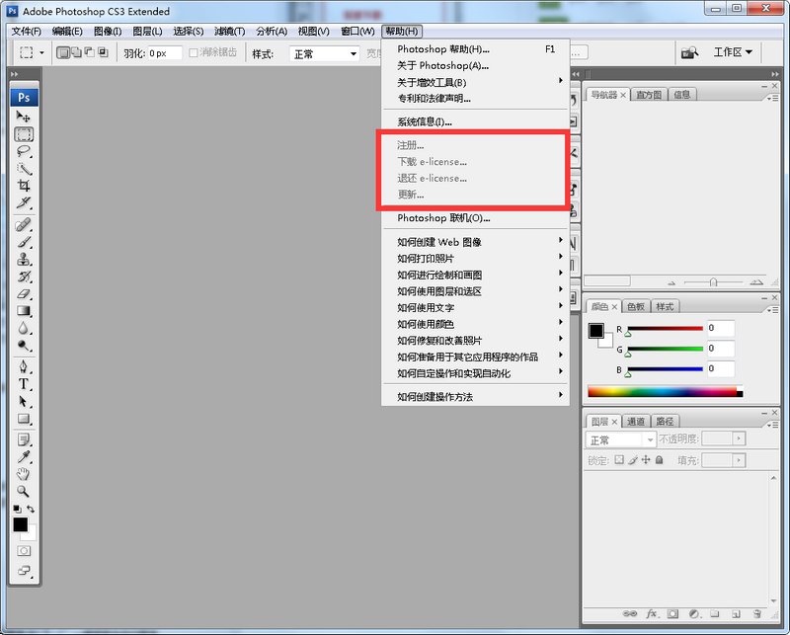790x635 pixels.
Task: Choose 系统信息(I) menu entry
Action: click(476, 121)
